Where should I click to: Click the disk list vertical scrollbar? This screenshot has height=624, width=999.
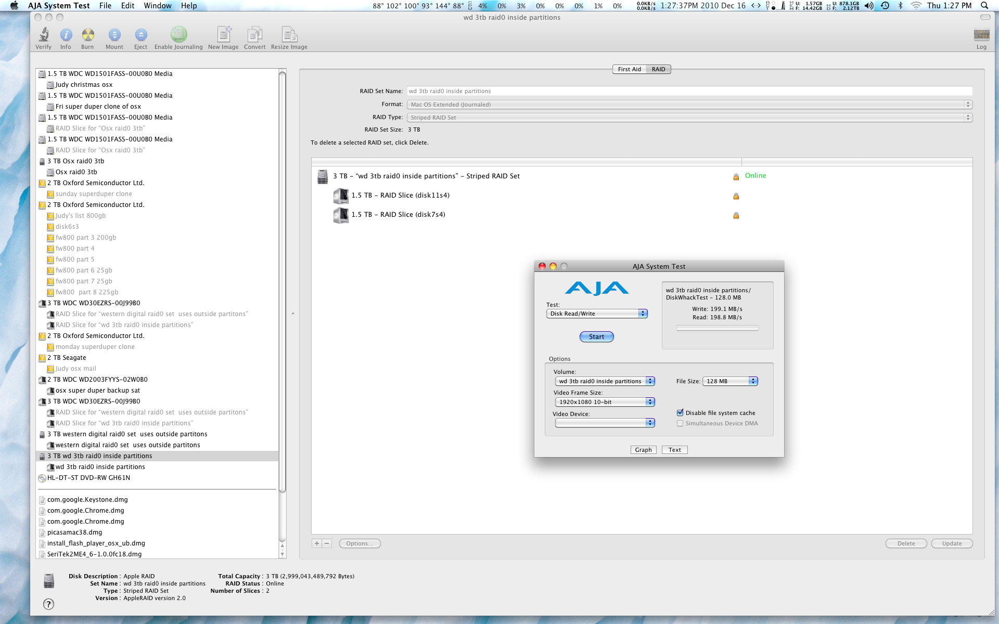[283, 281]
